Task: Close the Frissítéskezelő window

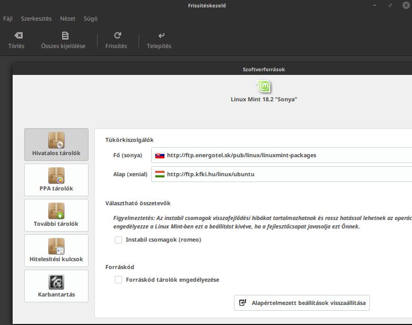Action: (406, 5)
